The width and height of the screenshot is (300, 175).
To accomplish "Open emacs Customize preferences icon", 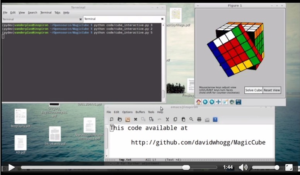I will pos(207,119).
